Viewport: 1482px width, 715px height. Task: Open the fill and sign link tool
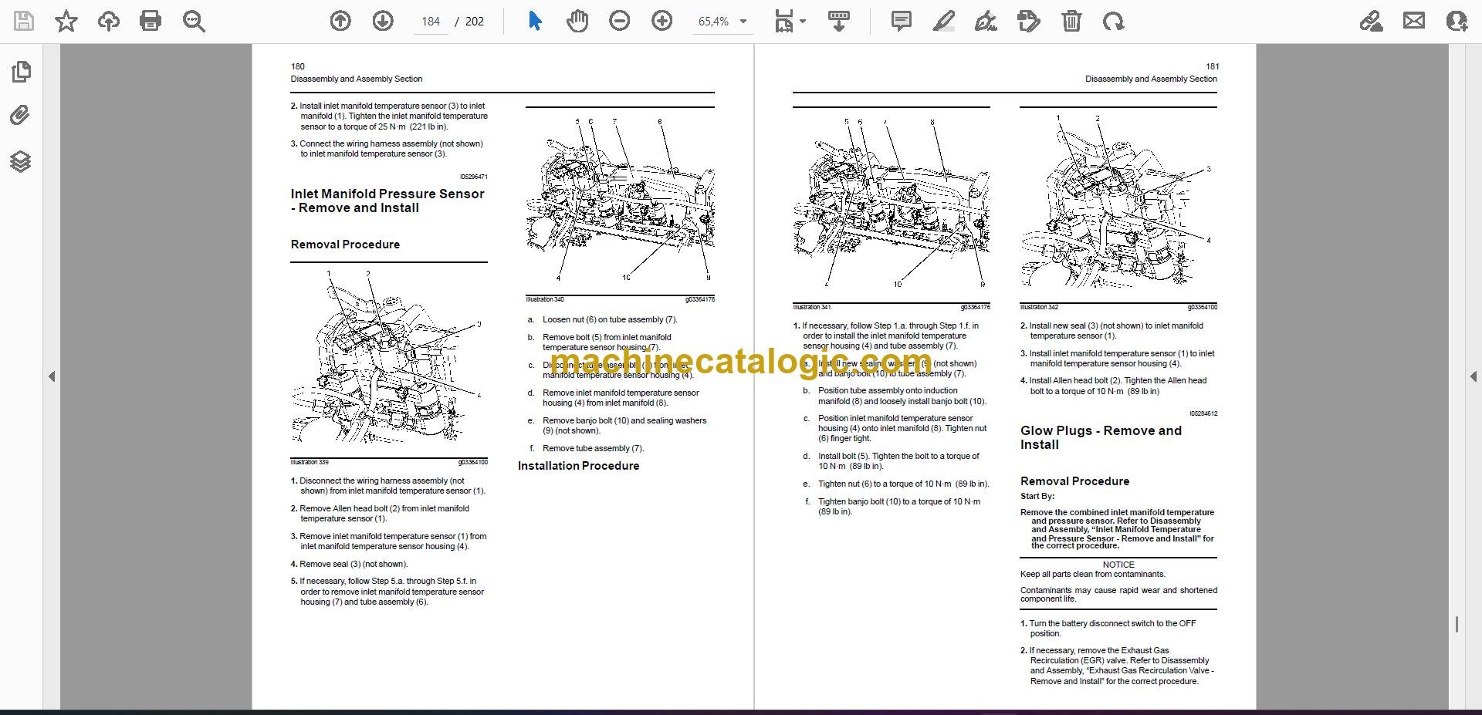1371,21
